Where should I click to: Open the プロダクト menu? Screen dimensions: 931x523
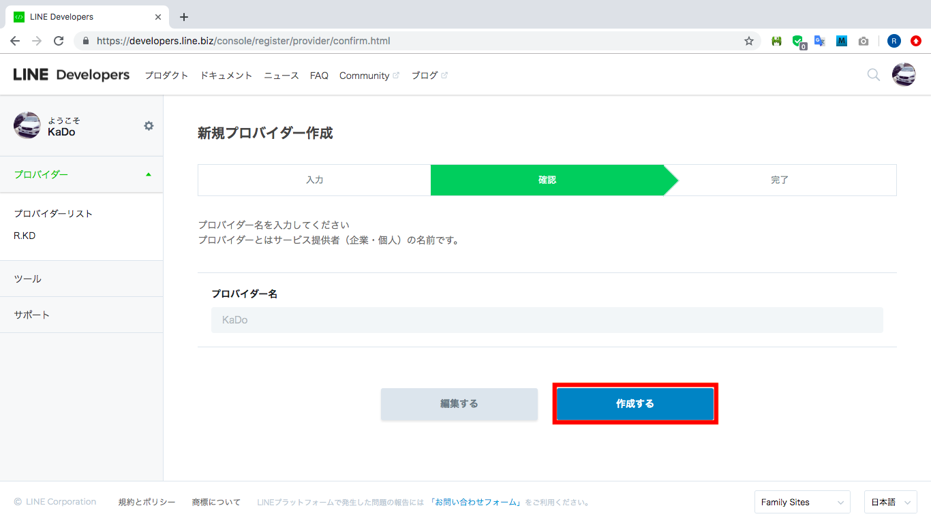click(x=166, y=76)
